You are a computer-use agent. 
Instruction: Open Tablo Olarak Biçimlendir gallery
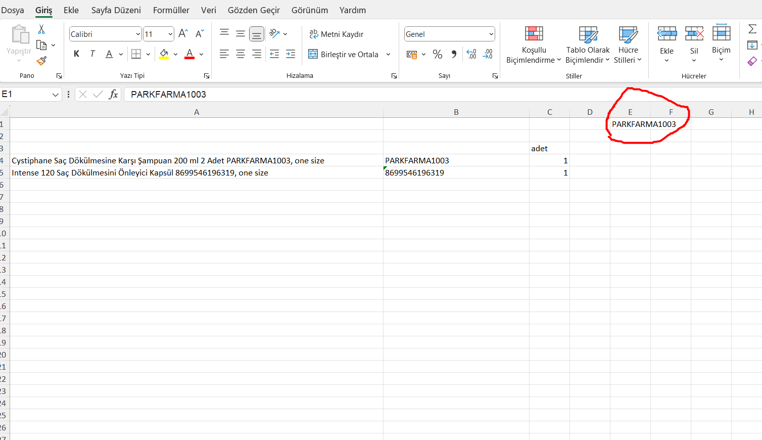pos(588,46)
